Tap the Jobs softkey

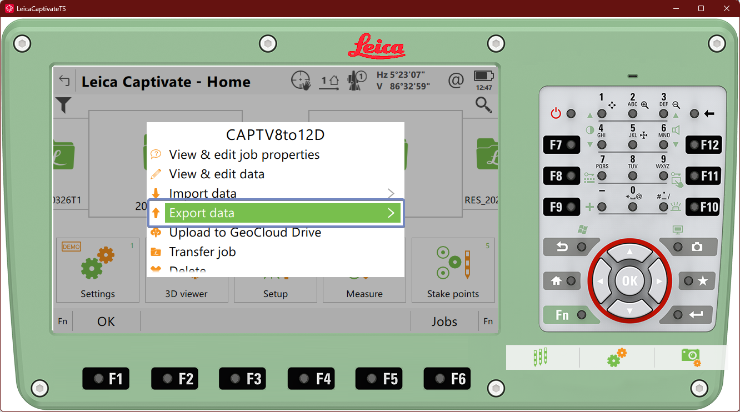pos(444,321)
